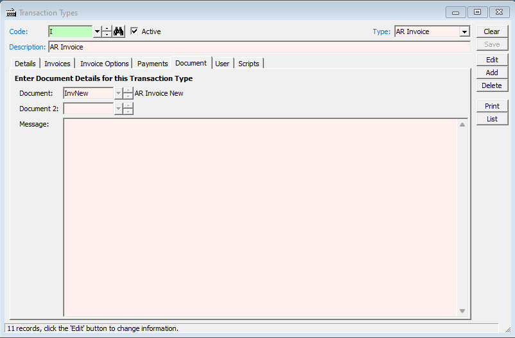This screenshot has width=515, height=338.
Task: Click the Code spinner down arrow
Action: pyautogui.click(x=107, y=35)
